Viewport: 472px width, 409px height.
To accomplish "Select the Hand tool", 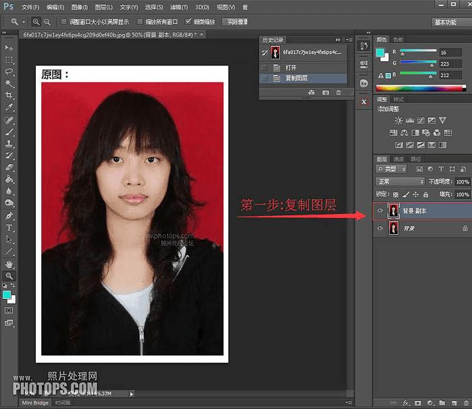I will pos(9,264).
